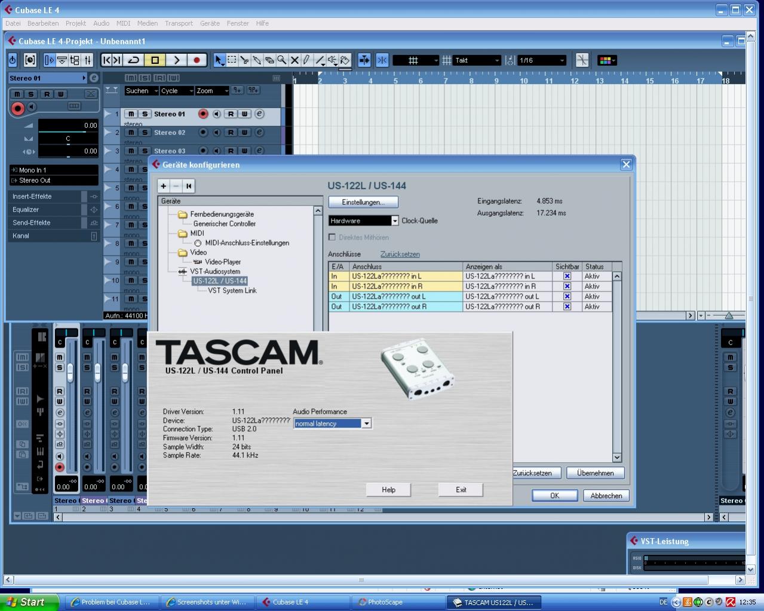Open the track color palette selector
Image resolution: width=764 pixels, height=611 pixels.
click(x=607, y=60)
